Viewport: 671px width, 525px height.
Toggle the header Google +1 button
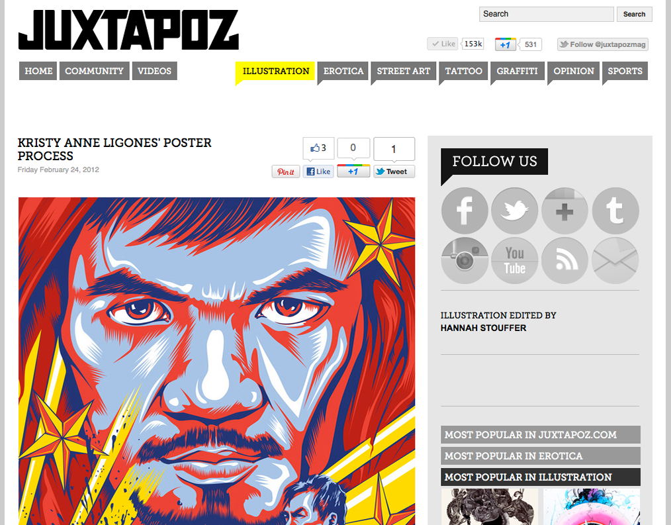506,44
